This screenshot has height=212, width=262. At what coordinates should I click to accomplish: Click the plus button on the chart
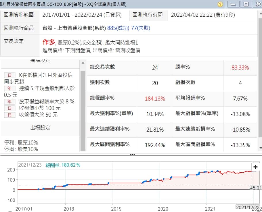click(x=255, y=167)
